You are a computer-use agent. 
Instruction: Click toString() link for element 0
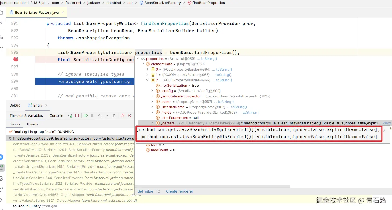coord(224,69)
